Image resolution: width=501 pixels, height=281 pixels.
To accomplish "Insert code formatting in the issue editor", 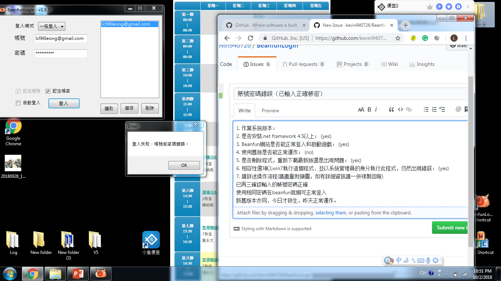I will [x=399, y=109].
